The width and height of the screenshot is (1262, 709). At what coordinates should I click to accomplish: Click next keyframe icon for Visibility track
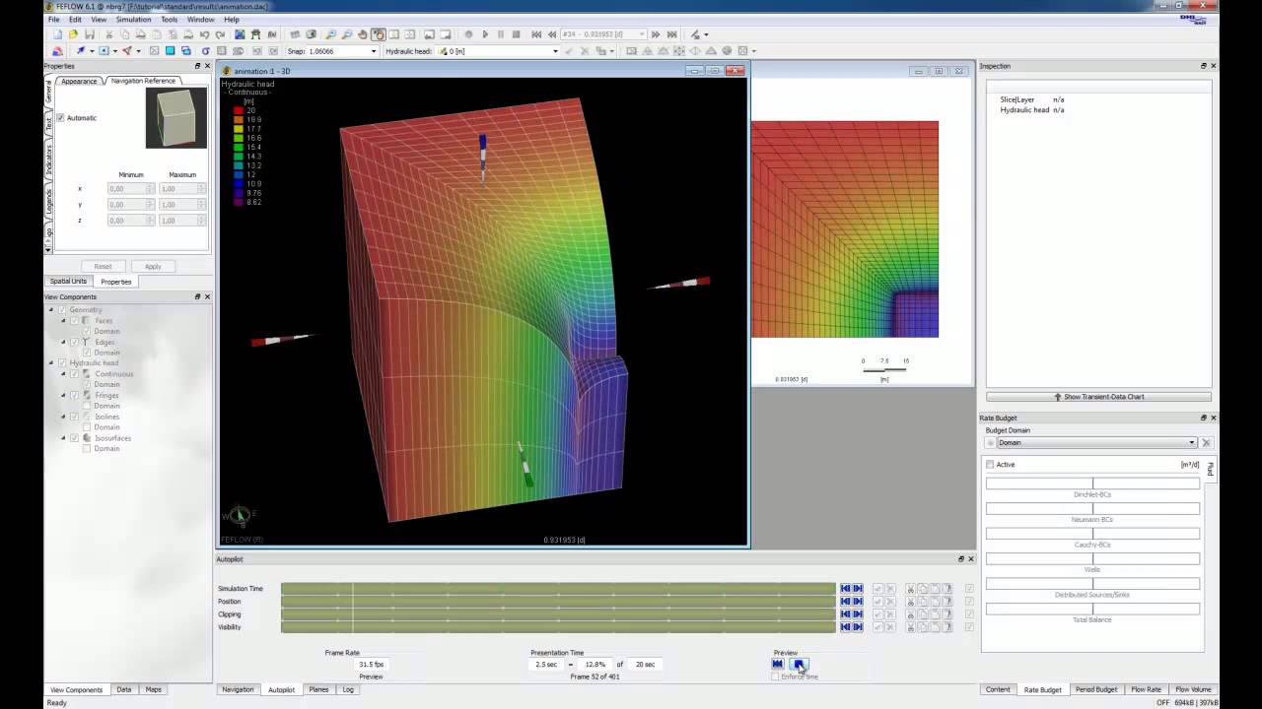858,627
